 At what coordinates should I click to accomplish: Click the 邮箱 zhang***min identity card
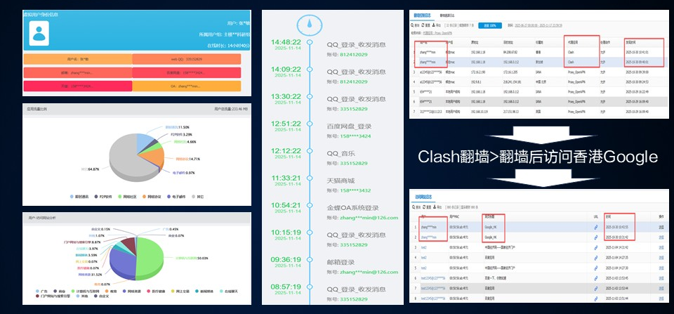click(78, 72)
